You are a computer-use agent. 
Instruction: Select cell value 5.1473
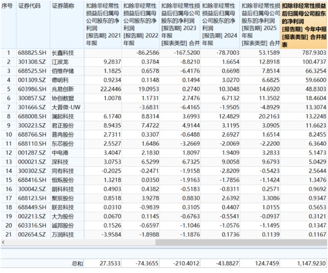[317, 153]
